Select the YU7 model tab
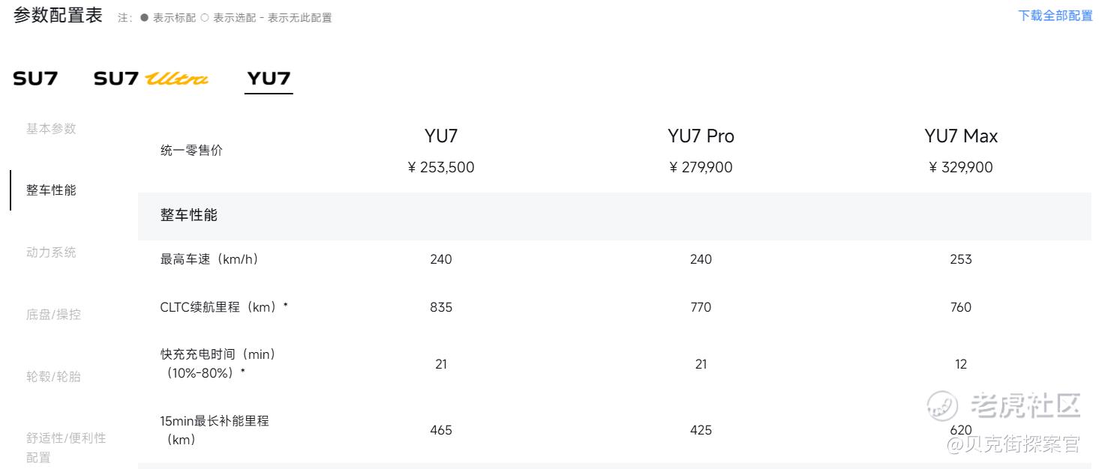 point(269,78)
